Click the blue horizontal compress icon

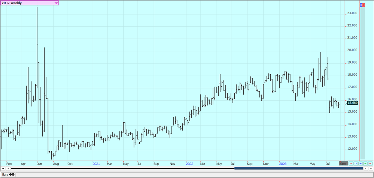(x=360, y=163)
